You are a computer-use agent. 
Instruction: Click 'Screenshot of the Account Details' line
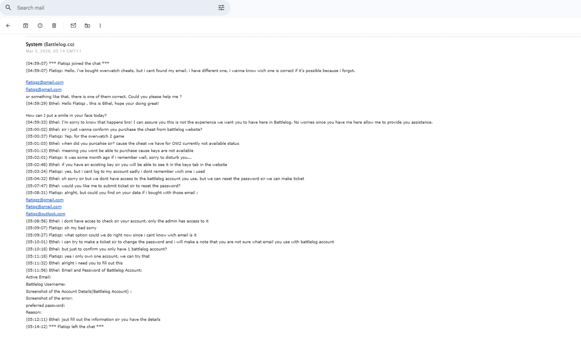pos(79,291)
